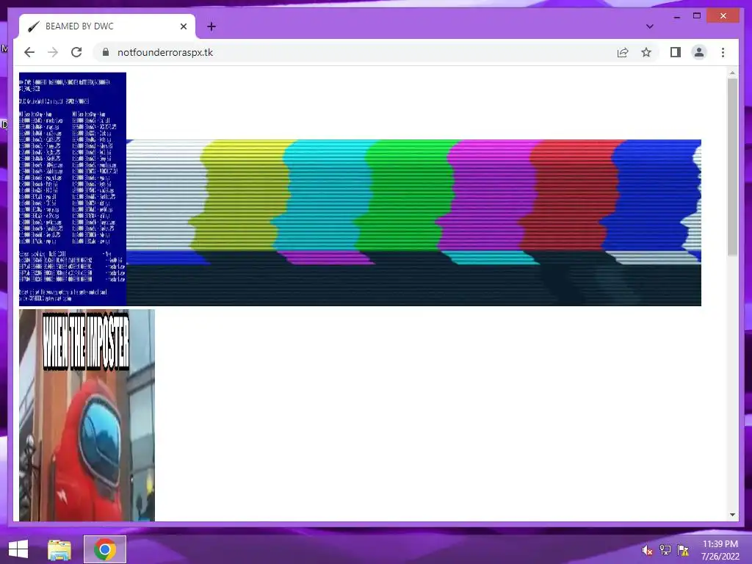Viewport: 752px width, 564px height.
Task: Click the scrollbar up arrow
Action: pyautogui.click(x=732, y=73)
